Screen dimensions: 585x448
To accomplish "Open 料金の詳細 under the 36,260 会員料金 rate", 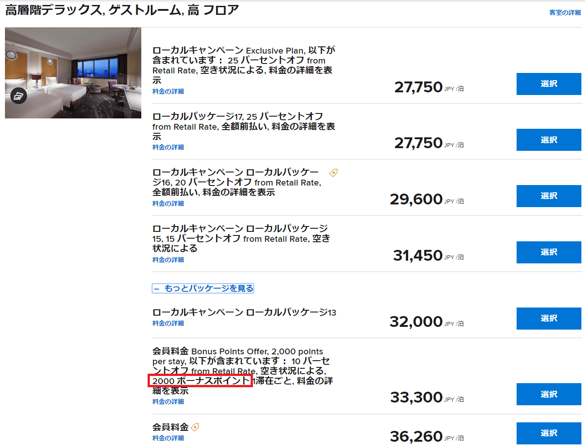I will coord(168,438).
